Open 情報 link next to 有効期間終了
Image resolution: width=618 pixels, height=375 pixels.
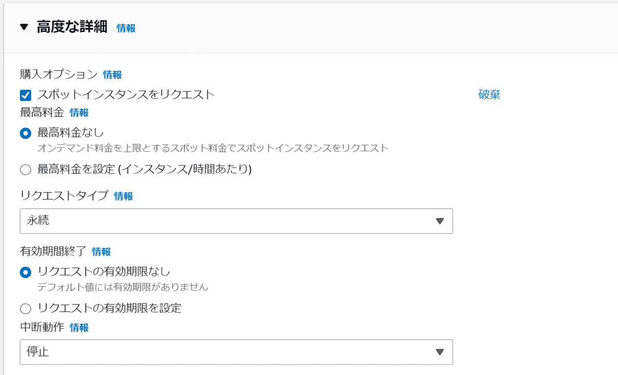101,252
